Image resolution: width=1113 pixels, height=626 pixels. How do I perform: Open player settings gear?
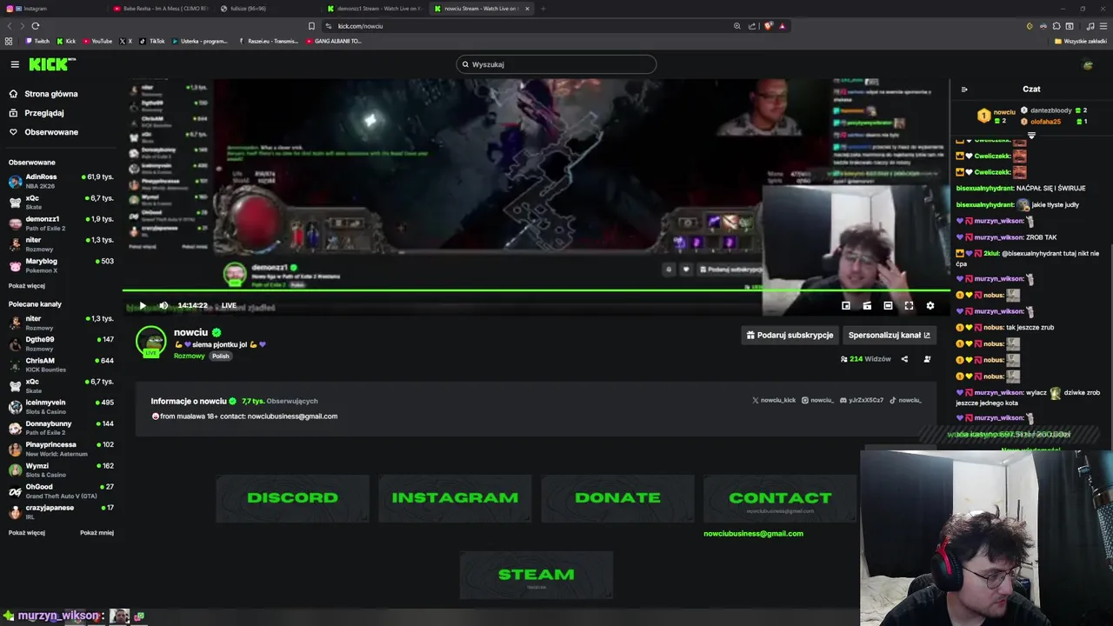[x=930, y=305]
